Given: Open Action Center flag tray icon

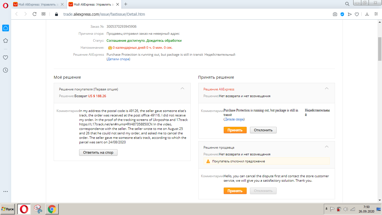Looking at the screenshot, I should pos(332,209).
